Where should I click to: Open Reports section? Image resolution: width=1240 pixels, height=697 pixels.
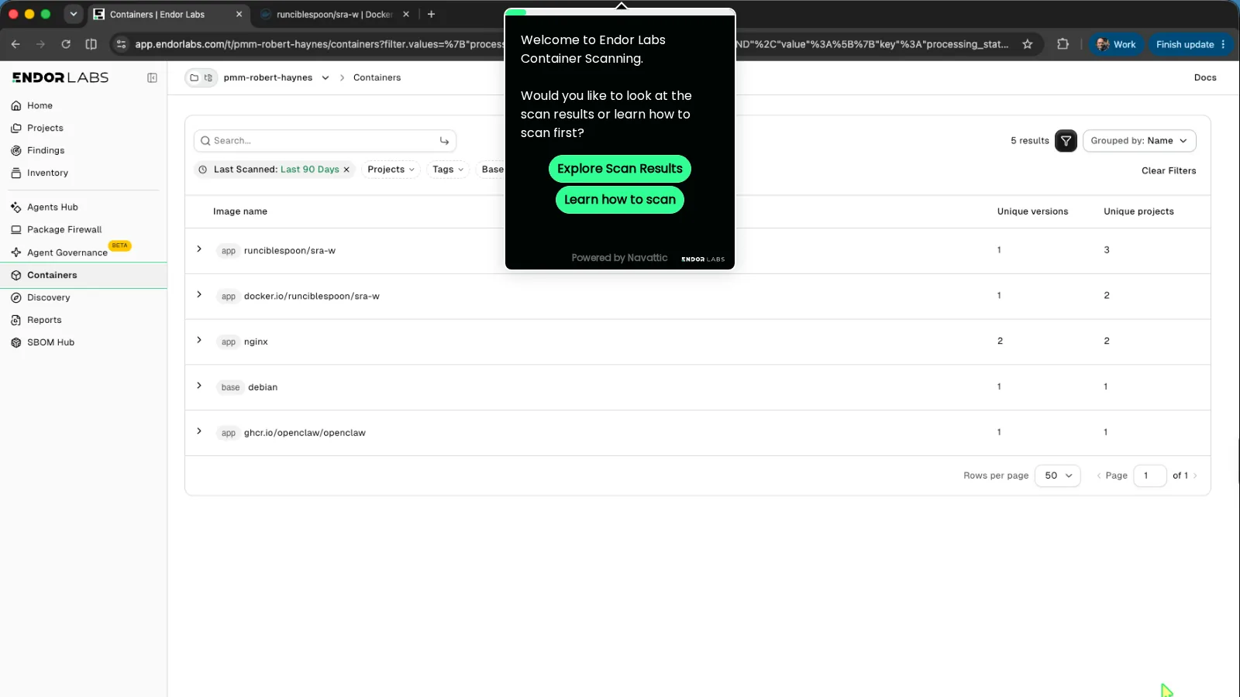click(43, 320)
